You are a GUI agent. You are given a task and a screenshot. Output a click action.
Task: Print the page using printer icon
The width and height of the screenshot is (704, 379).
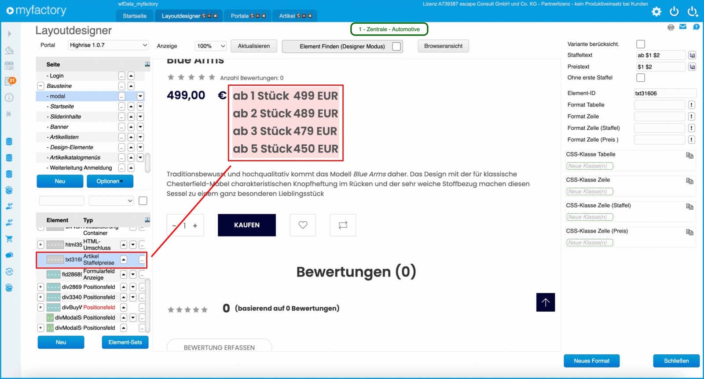pos(671,27)
